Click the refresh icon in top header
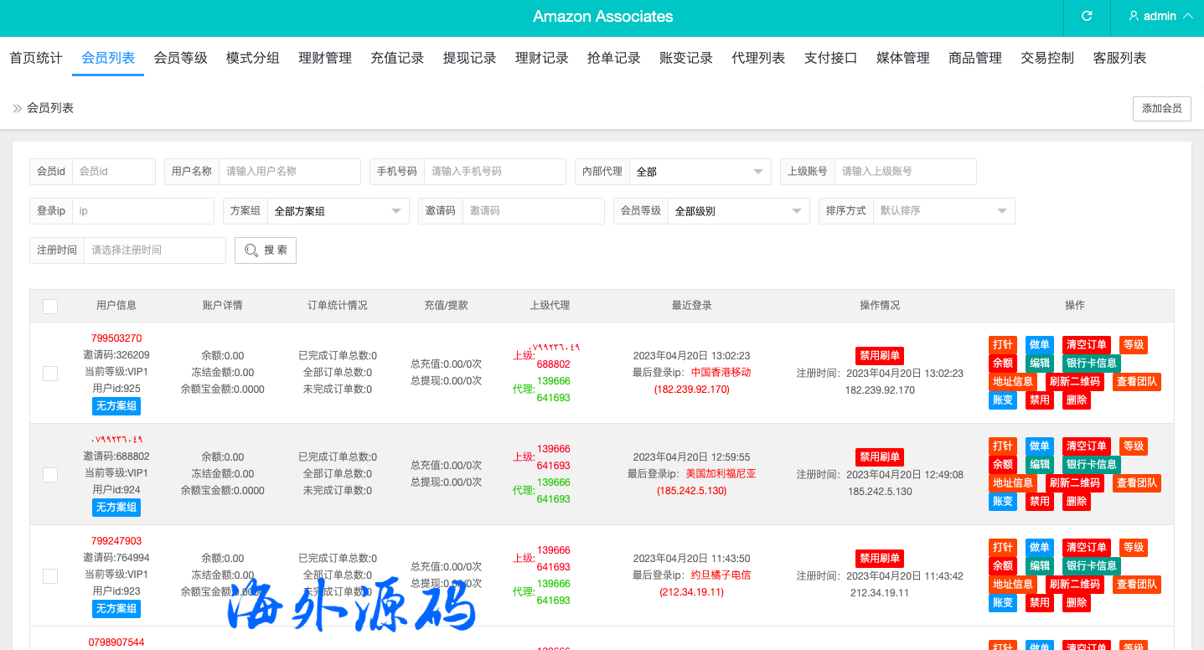 [x=1087, y=16]
